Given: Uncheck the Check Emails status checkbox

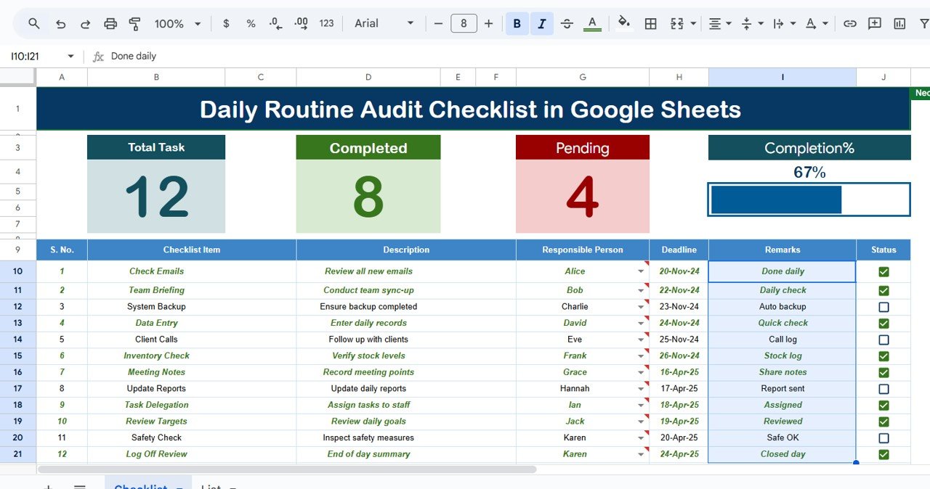Looking at the screenshot, I should click(883, 272).
